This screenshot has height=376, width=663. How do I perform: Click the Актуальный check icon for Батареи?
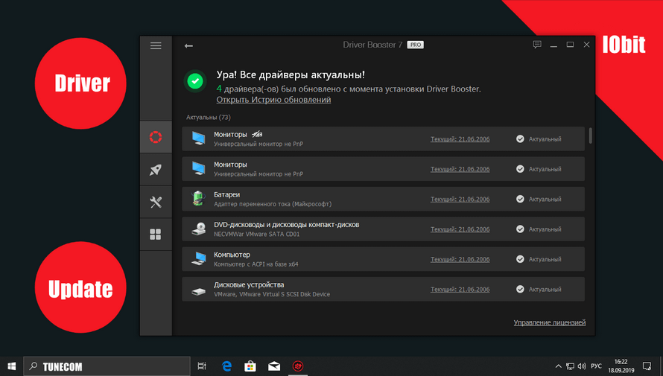click(520, 199)
